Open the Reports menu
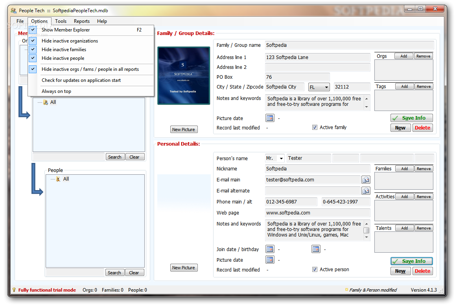The height and width of the screenshot is (305, 455). [81, 21]
